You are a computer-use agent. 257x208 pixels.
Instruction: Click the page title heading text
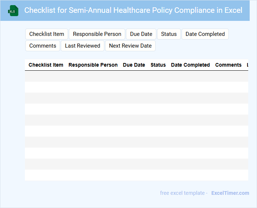point(133,10)
